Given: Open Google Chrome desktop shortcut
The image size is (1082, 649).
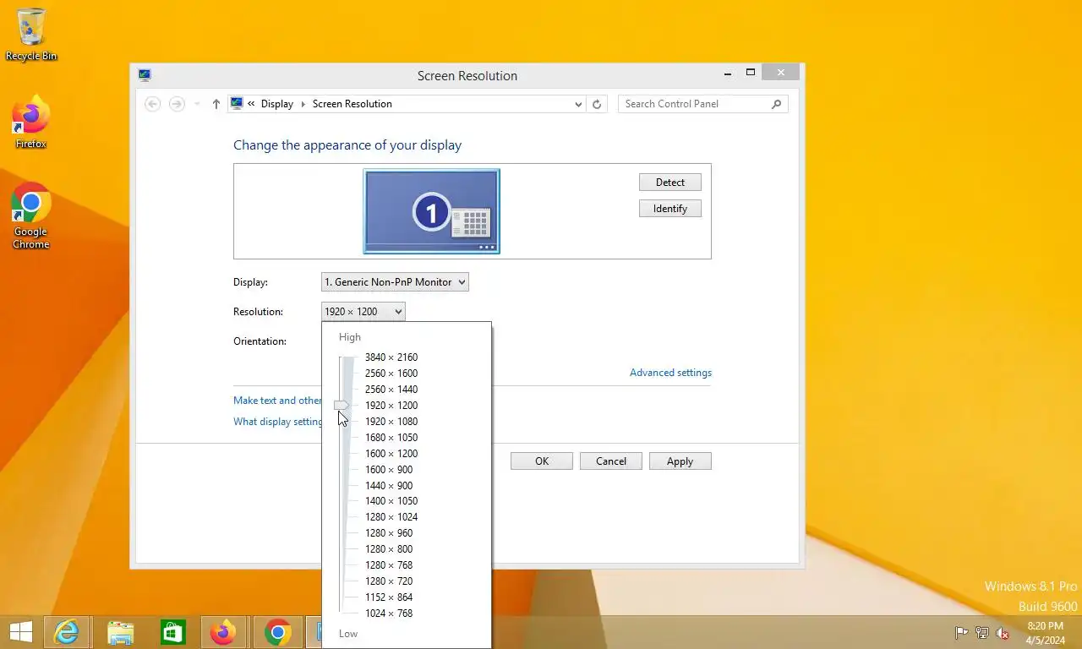Looking at the screenshot, I should pos(31,216).
